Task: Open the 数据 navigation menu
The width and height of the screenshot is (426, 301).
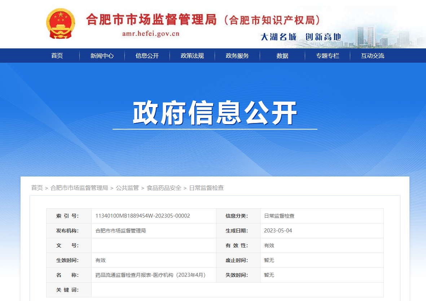Action: (282, 56)
